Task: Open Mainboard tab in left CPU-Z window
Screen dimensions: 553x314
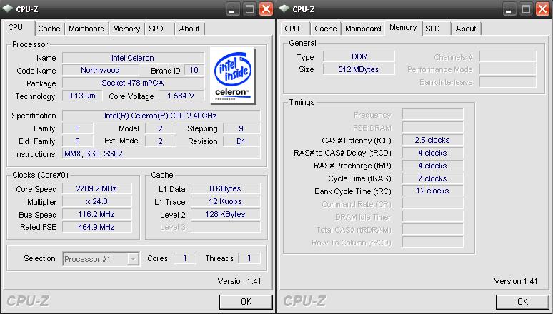Action: pyautogui.click(x=86, y=29)
